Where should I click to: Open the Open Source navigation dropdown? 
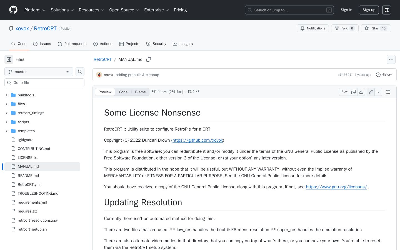click(x=124, y=10)
